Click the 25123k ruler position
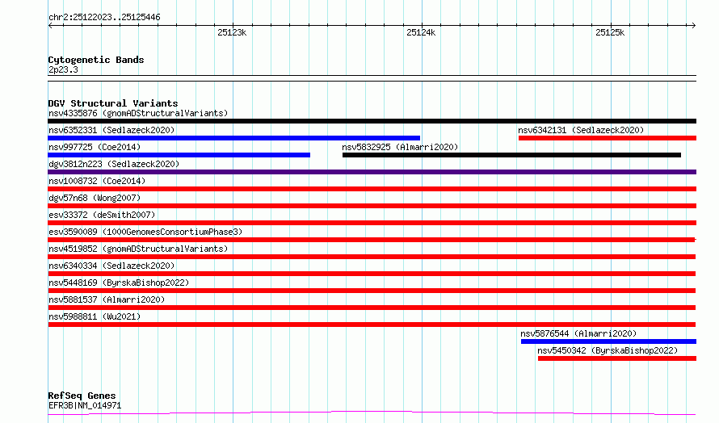 232,33
